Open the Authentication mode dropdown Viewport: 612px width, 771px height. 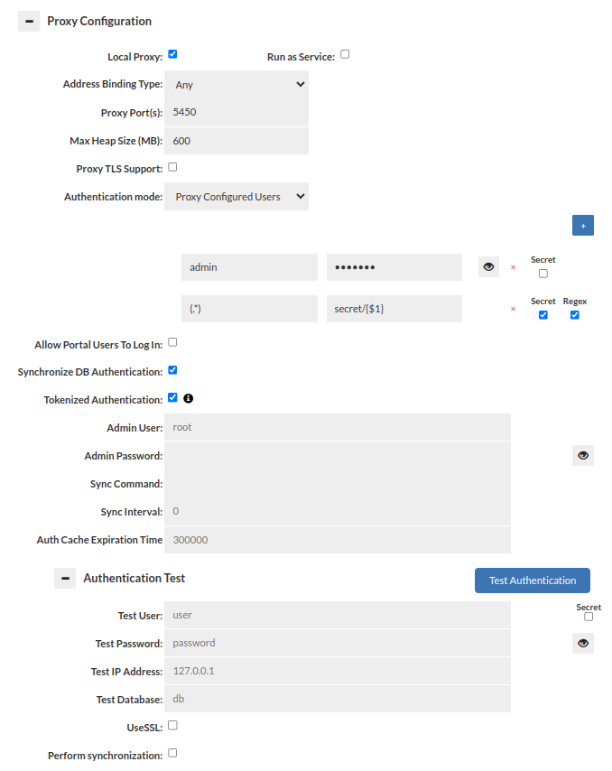236,197
